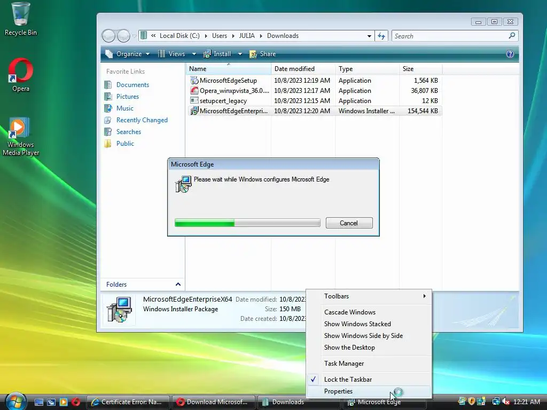
Task: Open the address bar history dropdown
Action: click(369, 36)
